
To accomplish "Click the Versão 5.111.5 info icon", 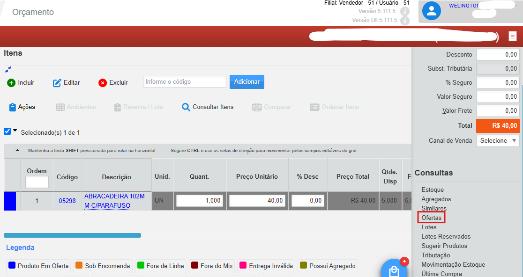I will [404, 11].
